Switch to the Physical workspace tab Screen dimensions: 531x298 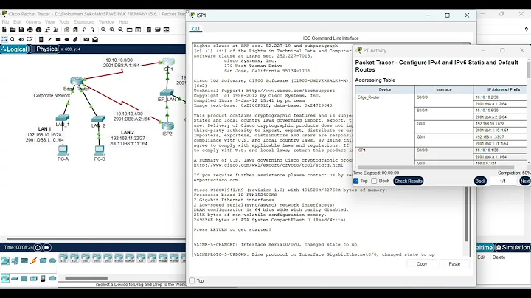45,49
